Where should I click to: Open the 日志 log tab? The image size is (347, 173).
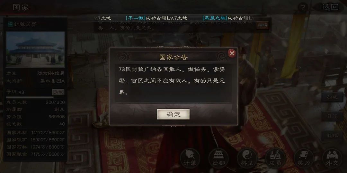333,116
